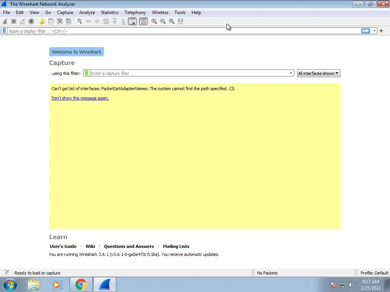Click the display filter bookmark icon

4,31
